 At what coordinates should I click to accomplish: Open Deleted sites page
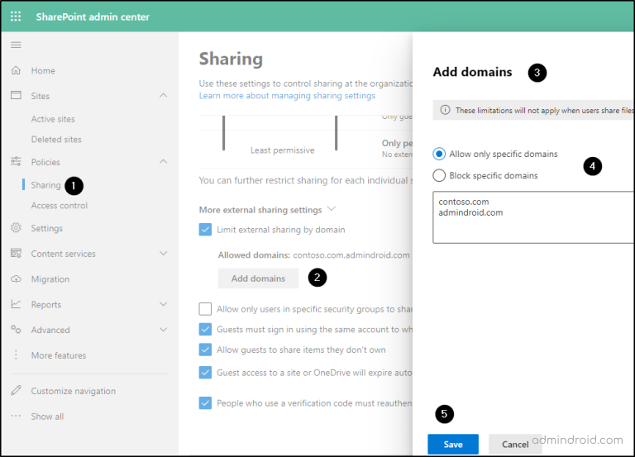pyautogui.click(x=56, y=139)
